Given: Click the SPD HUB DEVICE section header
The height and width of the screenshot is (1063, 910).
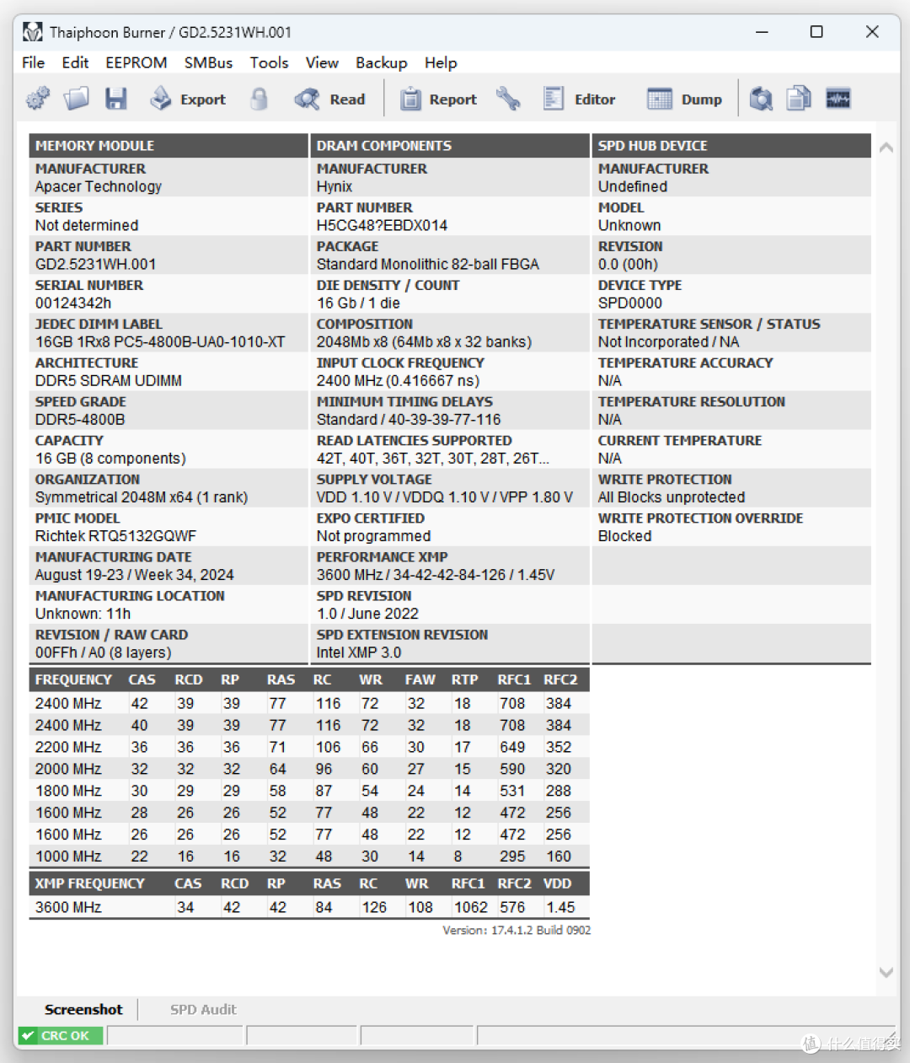Looking at the screenshot, I should click(731, 146).
